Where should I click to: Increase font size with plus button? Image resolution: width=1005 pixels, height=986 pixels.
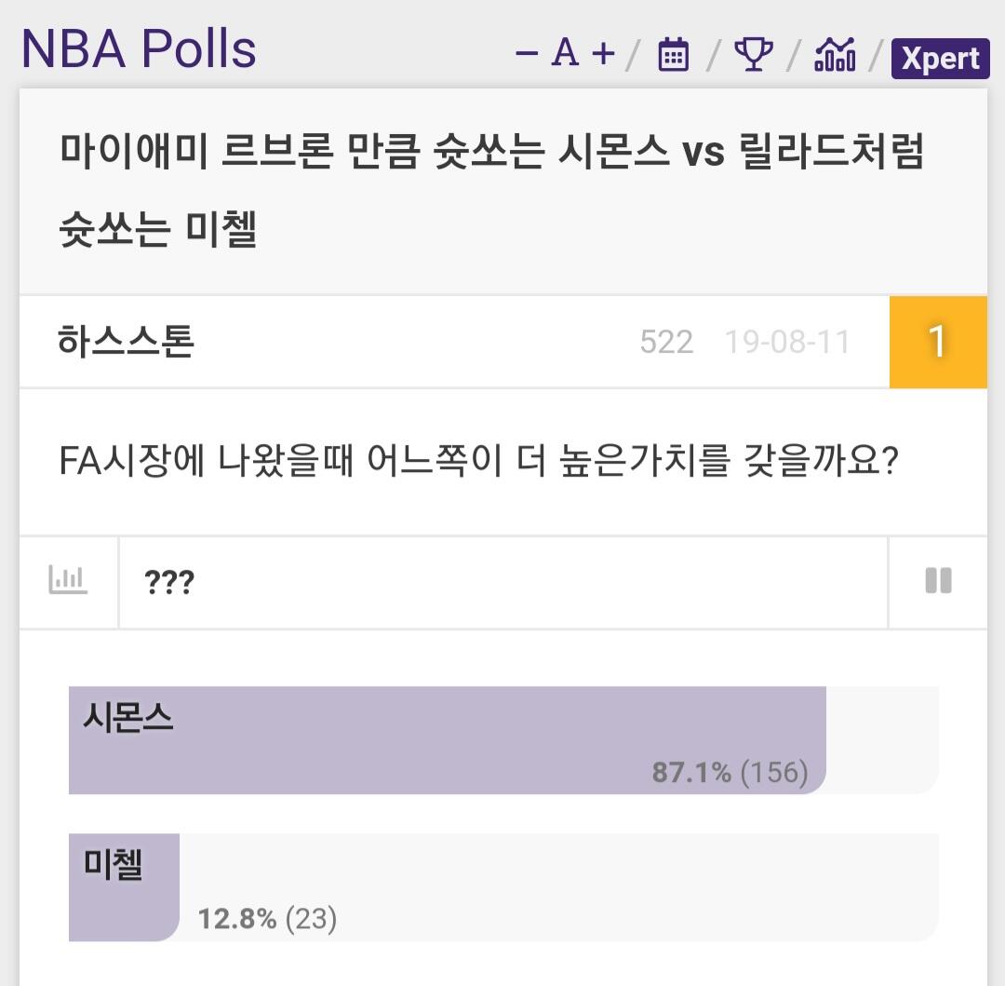click(x=603, y=53)
